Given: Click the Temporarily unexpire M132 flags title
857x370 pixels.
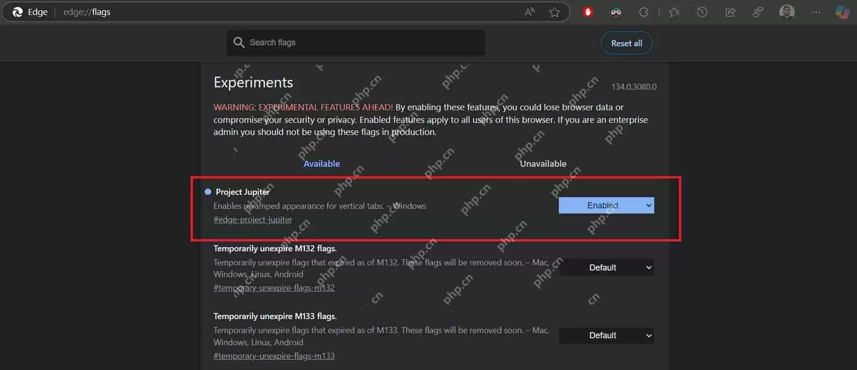Looking at the screenshot, I should (x=275, y=249).
